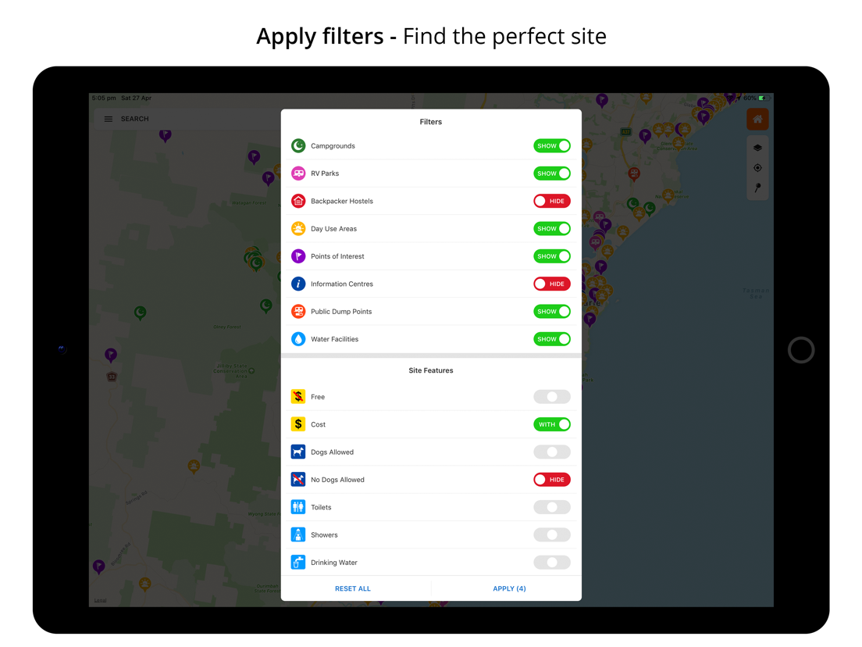Image resolution: width=862 pixels, height=647 pixels.
Task: Click the Dogs Allowed dog icon
Action: (298, 452)
